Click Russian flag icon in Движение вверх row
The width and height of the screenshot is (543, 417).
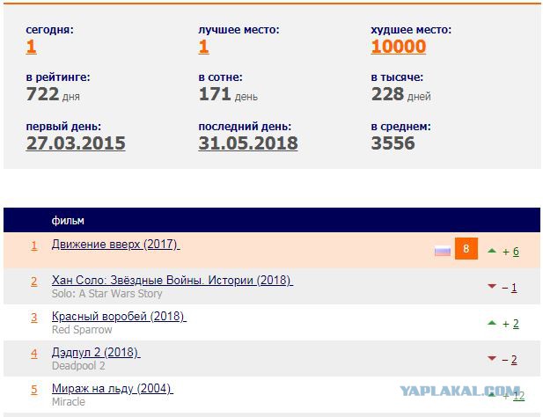pos(443,251)
